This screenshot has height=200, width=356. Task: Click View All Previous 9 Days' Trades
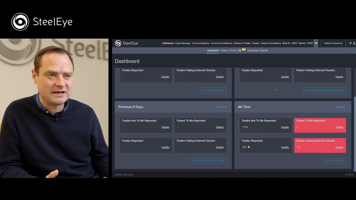tap(209, 161)
